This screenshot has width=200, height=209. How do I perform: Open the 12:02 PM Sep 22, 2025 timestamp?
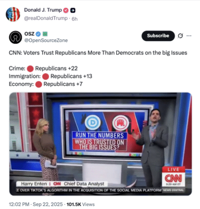click(x=36, y=204)
